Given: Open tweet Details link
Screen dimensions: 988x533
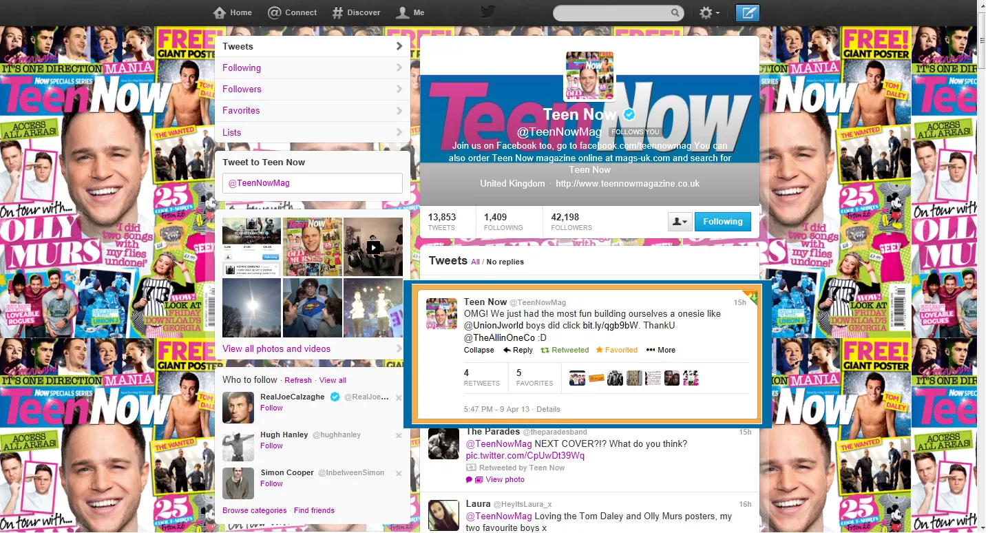Looking at the screenshot, I should (x=548, y=409).
